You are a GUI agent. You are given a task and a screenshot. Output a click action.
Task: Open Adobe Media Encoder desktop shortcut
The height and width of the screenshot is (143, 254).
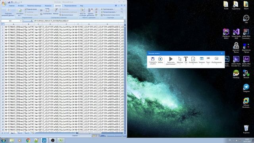pyautogui.click(x=236, y=61)
